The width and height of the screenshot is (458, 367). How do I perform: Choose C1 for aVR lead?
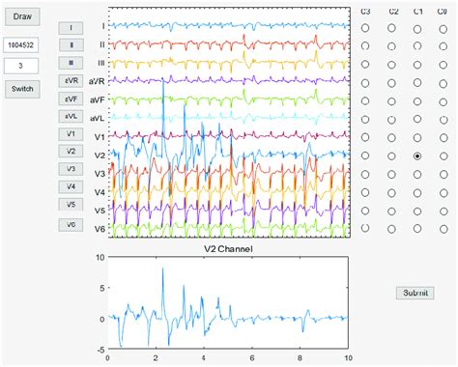point(417,83)
